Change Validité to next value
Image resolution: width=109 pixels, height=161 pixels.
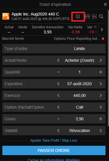pyautogui.click(x=101, y=131)
